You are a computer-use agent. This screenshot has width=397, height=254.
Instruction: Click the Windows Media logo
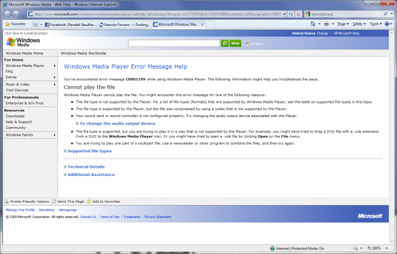point(23,42)
